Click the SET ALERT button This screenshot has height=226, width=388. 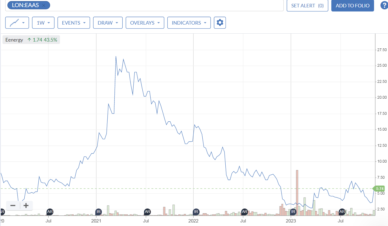pyautogui.click(x=307, y=5)
